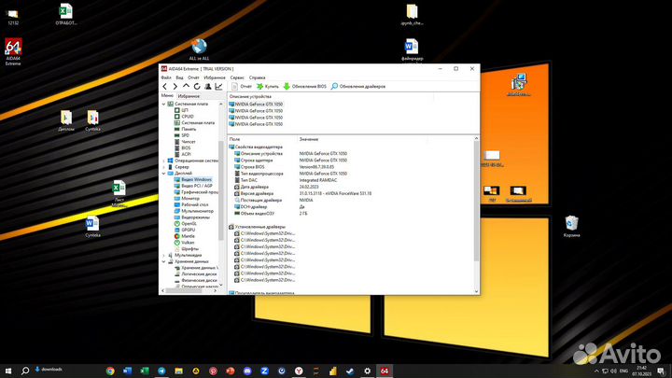Open the Избранное menu in menu bar
Image resolution: width=672 pixels, height=378 pixels.
[215, 77]
